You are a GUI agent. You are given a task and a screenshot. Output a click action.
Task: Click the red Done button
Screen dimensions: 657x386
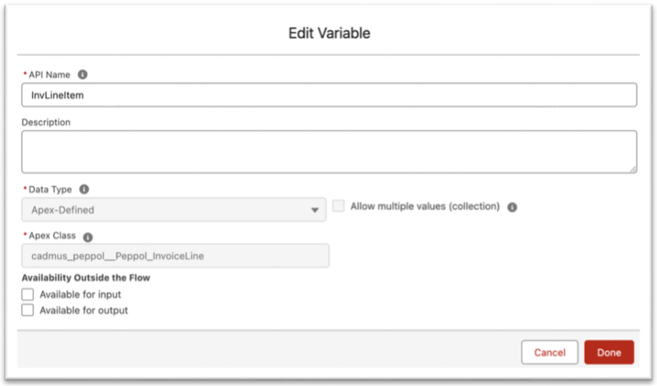coord(609,352)
